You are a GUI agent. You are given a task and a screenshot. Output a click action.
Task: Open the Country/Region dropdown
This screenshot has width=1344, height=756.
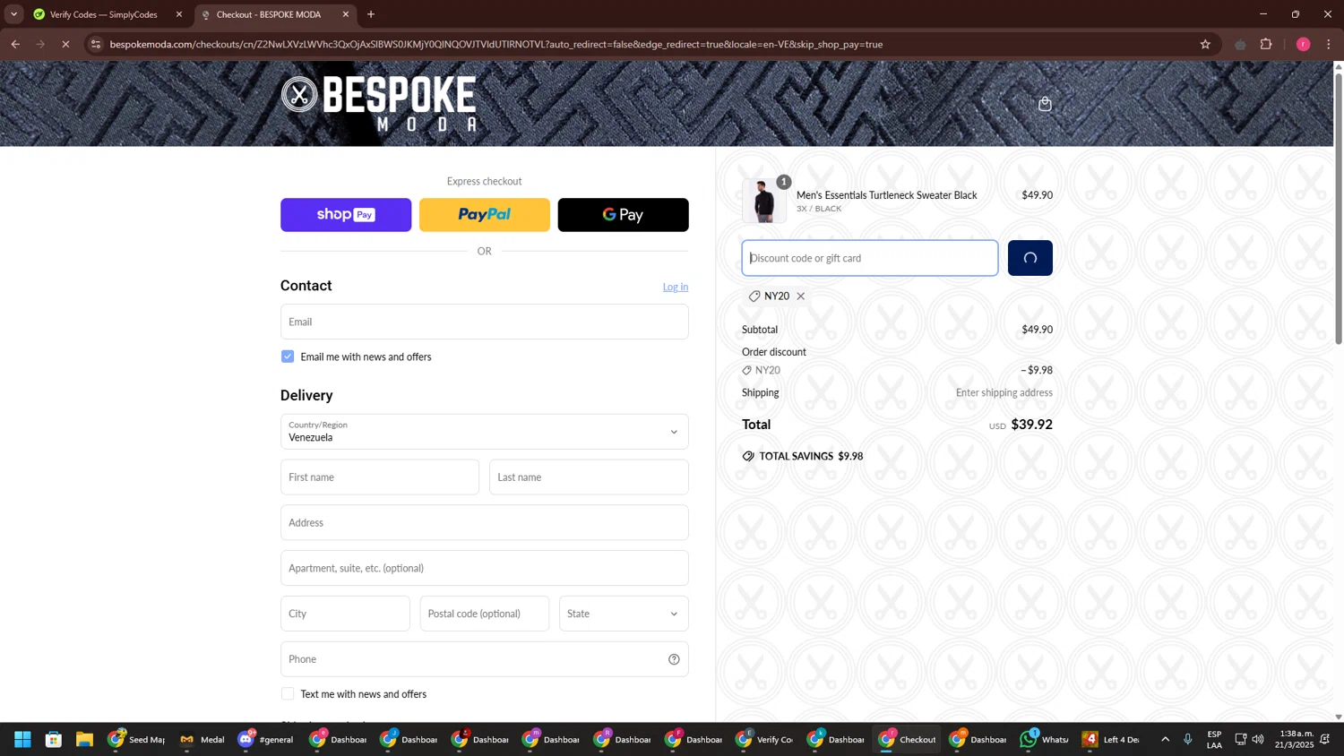[x=484, y=432]
